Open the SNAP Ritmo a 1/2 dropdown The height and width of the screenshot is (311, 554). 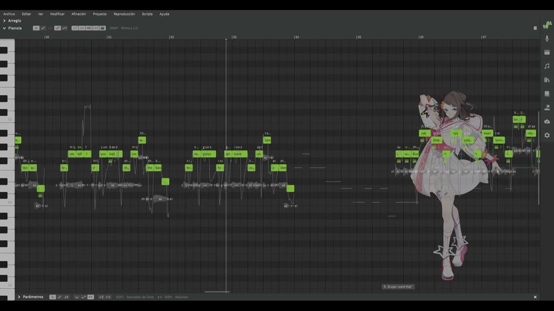129,28
